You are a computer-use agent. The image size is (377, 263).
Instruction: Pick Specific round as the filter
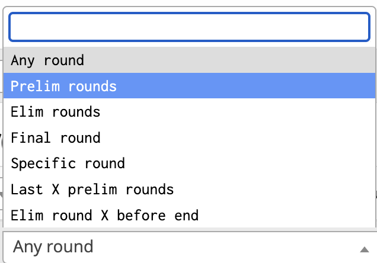tap(189, 163)
